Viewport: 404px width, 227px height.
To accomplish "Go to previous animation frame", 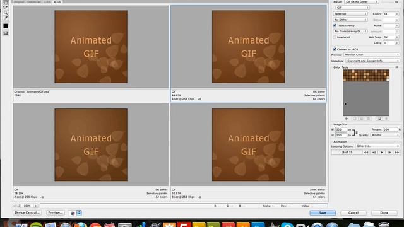I will click(374, 153).
